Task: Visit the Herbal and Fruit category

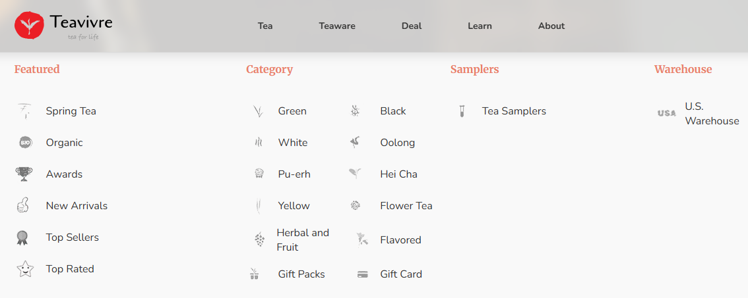Action: pyautogui.click(x=303, y=240)
